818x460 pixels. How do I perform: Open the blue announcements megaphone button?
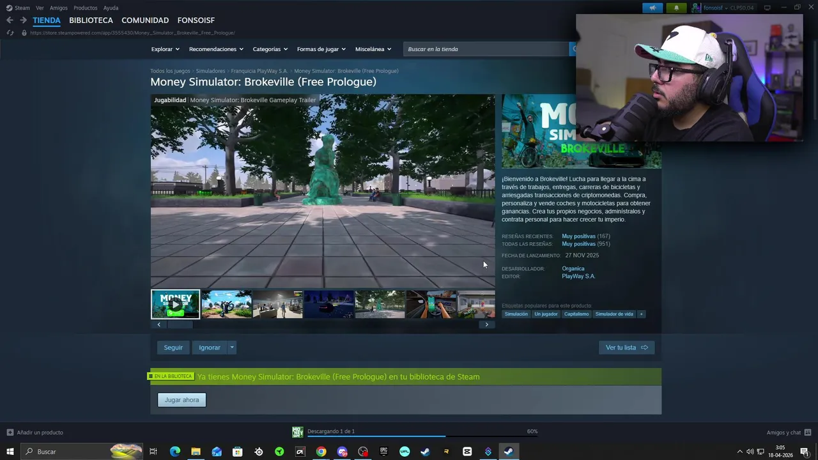coord(652,8)
